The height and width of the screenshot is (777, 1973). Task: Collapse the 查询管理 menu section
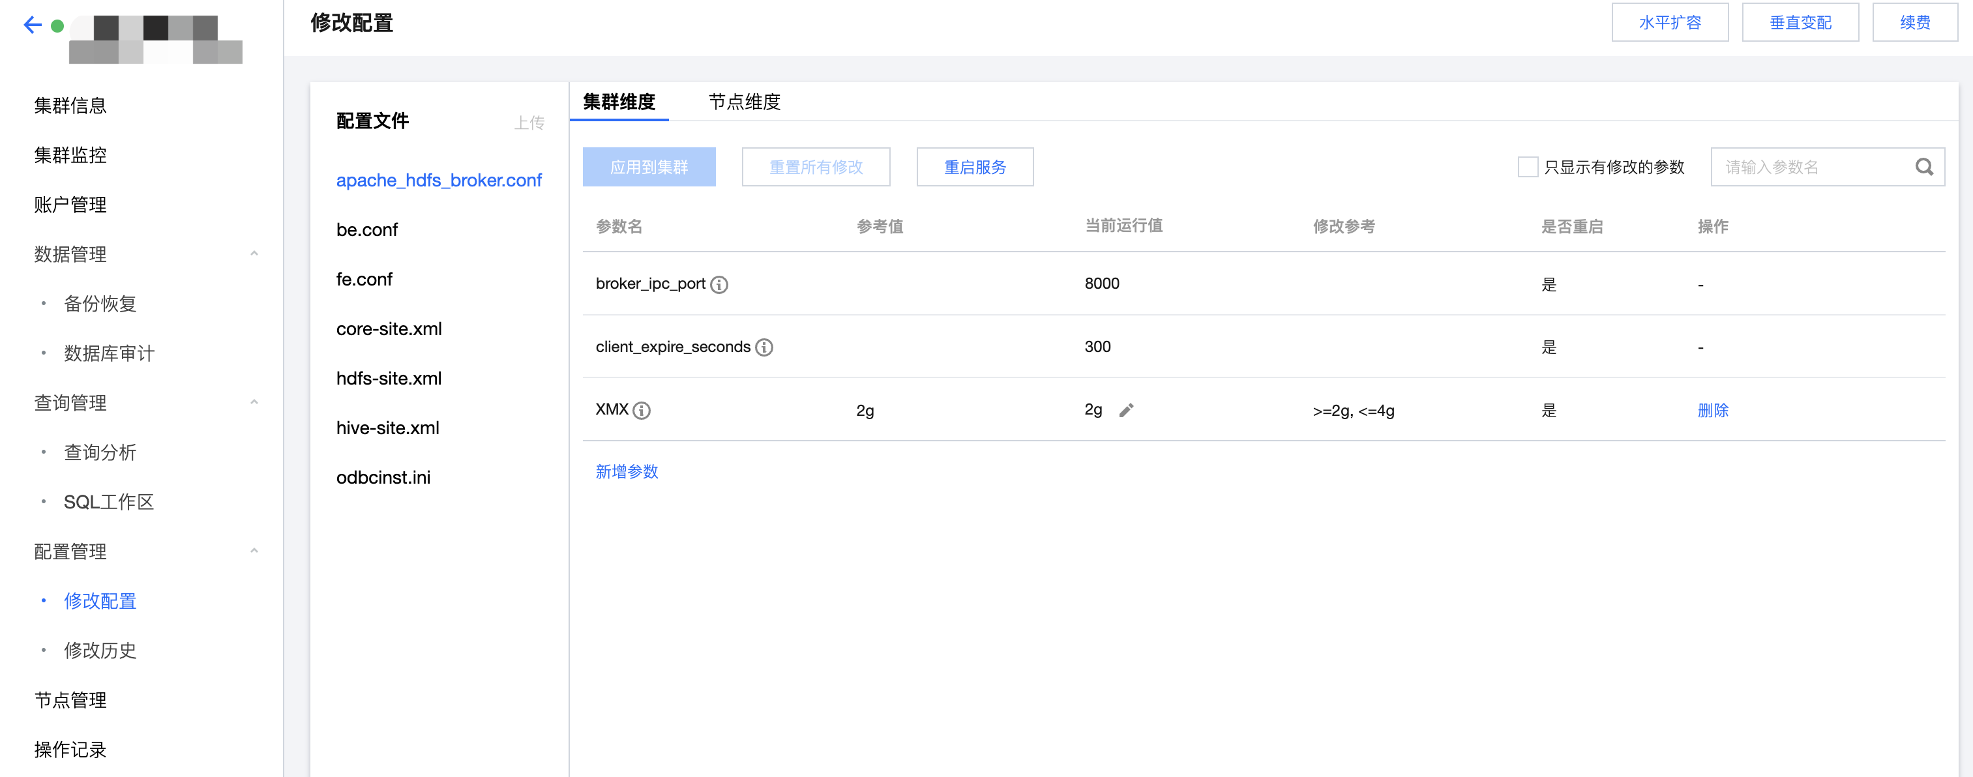(254, 403)
